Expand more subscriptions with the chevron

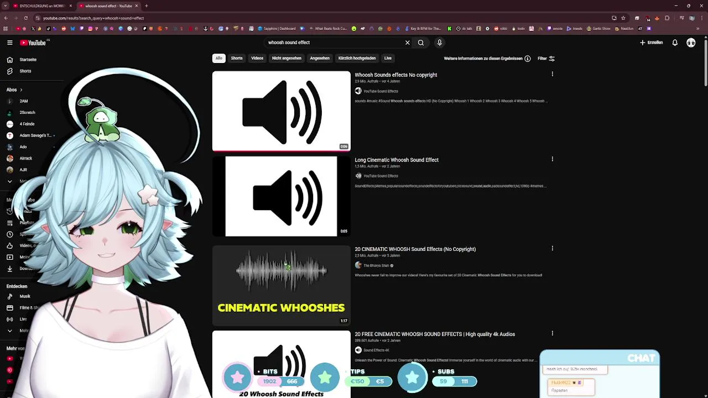click(9, 181)
